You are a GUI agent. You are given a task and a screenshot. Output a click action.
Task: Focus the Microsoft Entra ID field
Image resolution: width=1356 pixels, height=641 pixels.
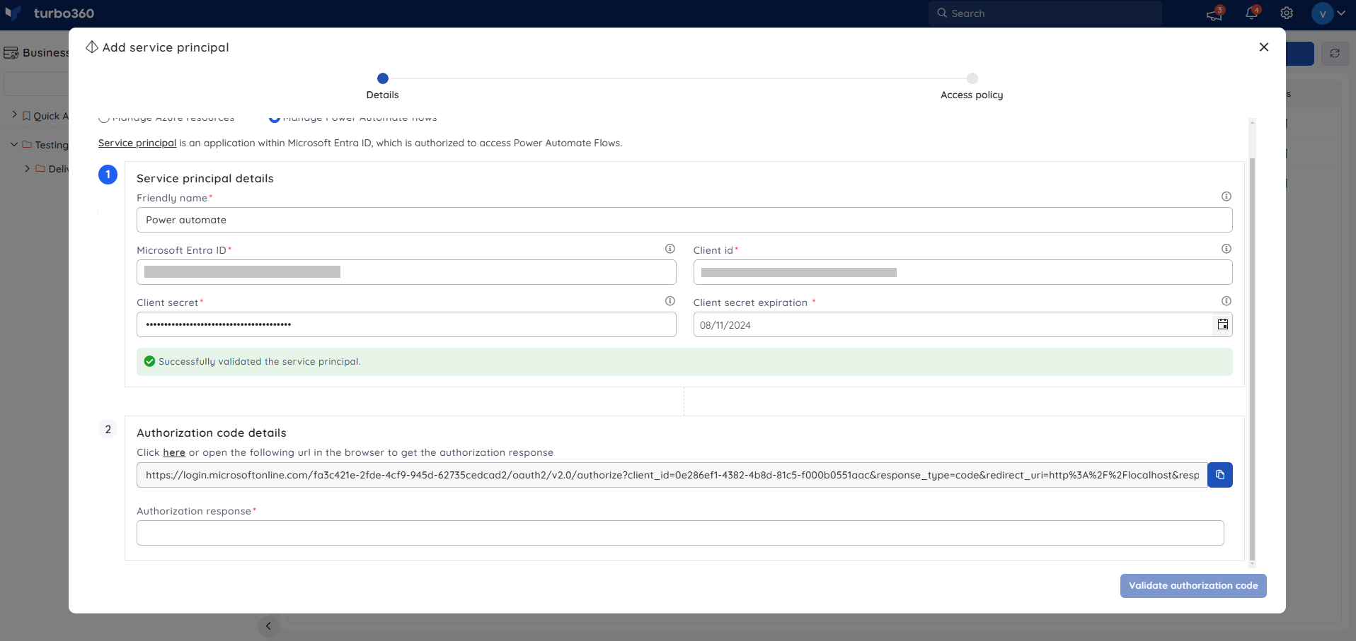point(406,272)
